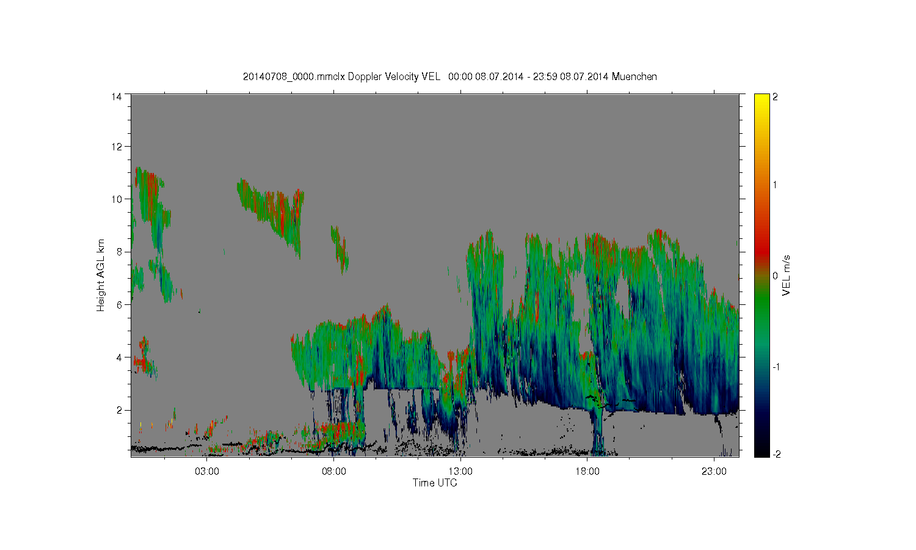Viewport: 916px width, 550px height.
Task: Click the height tick label 6
Action: 119,304
